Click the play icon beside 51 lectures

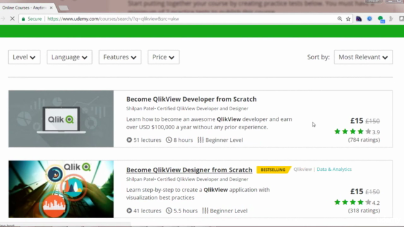click(129, 140)
